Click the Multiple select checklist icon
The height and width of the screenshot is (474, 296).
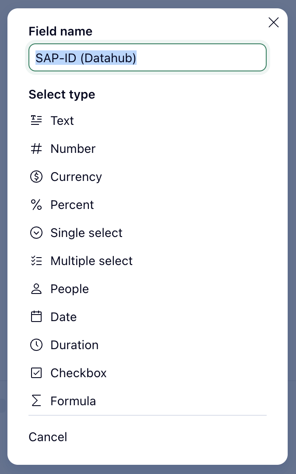36,261
